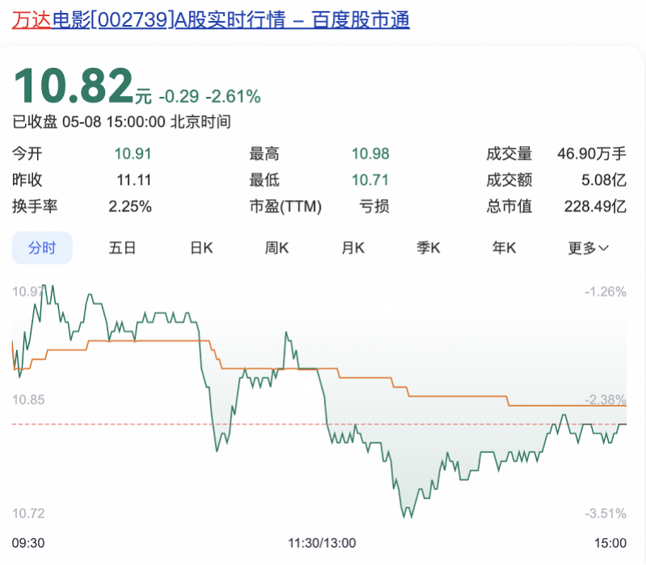
Task: Click the change percentage -2.61%
Action: [233, 97]
